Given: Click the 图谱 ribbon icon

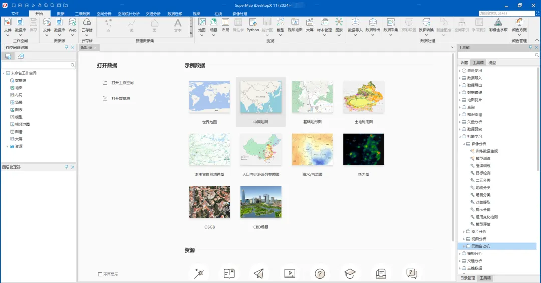Looking at the screenshot, I should click(x=339, y=23).
